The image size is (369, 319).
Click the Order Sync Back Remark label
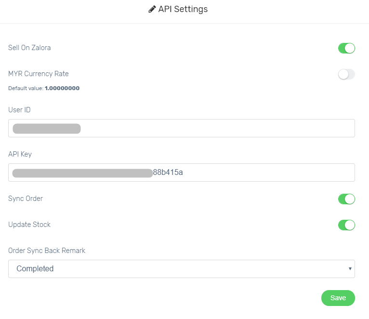point(47,251)
